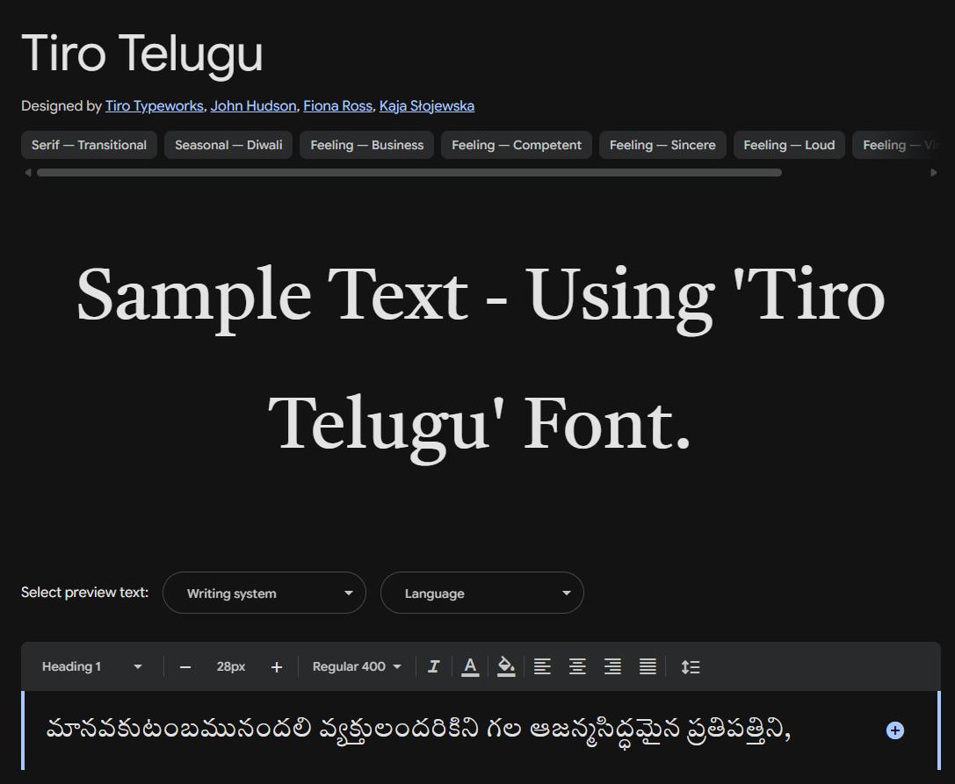Click the blue plus circle beside Telugu text
This screenshot has height=784, width=955.
pyautogui.click(x=894, y=730)
